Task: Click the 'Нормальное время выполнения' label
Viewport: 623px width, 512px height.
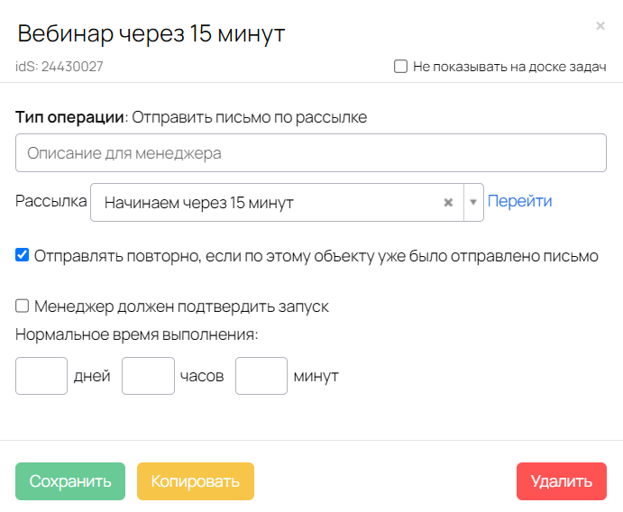Action: point(136,334)
